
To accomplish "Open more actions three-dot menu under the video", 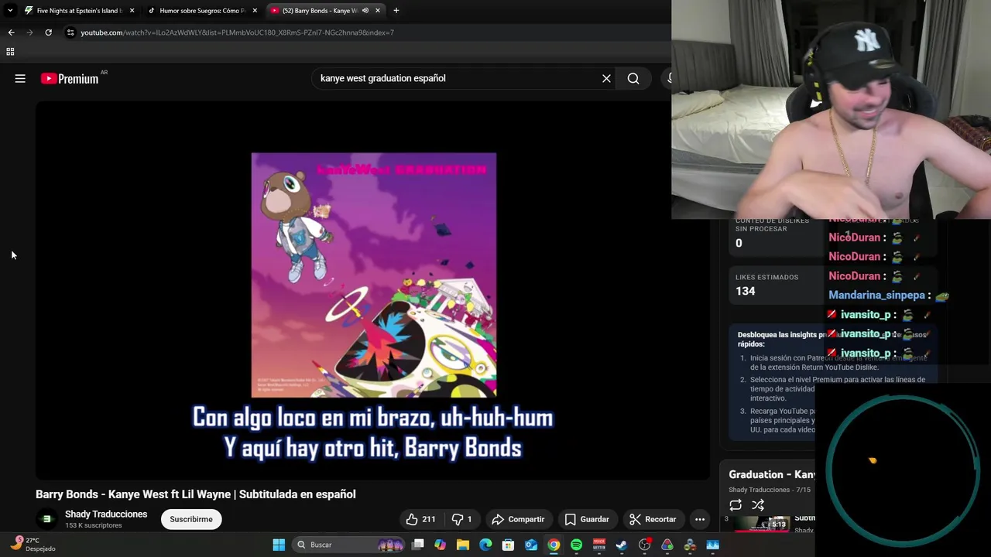I will tap(700, 519).
